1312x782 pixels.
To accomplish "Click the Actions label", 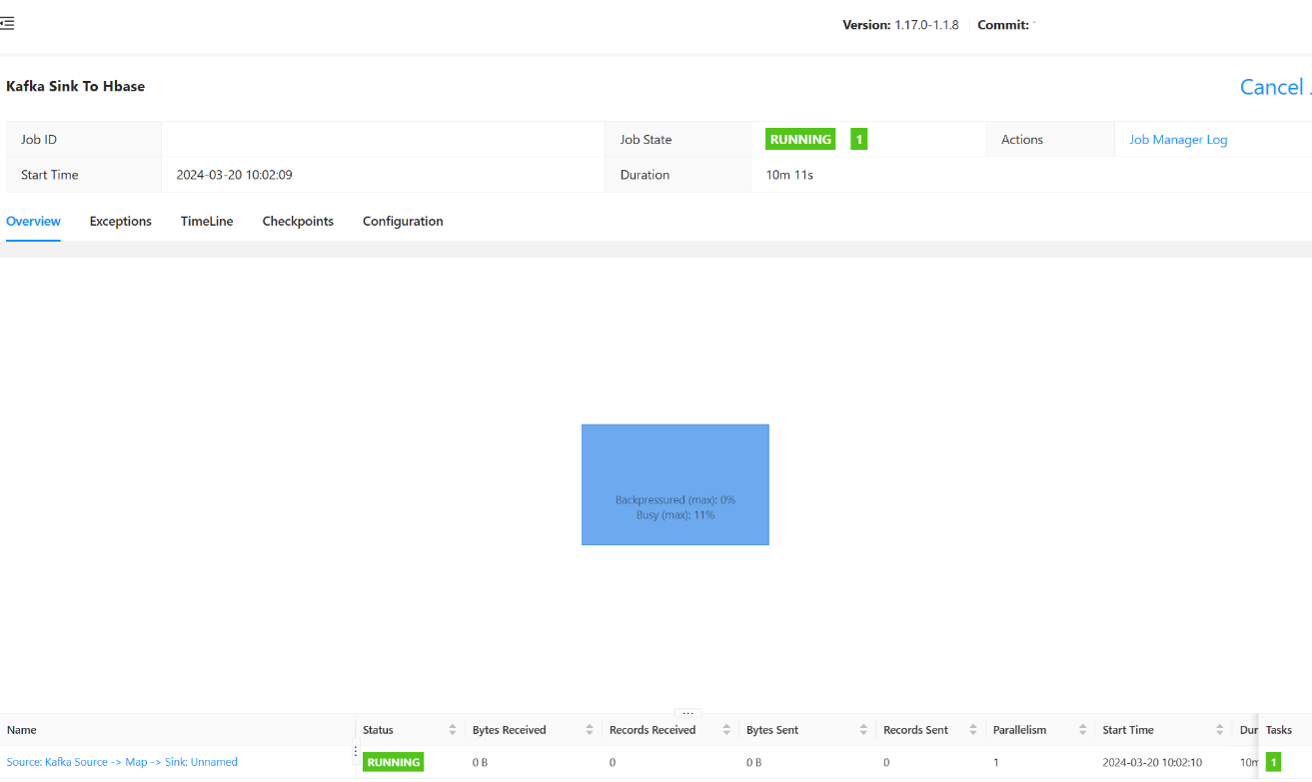I will 1022,140.
